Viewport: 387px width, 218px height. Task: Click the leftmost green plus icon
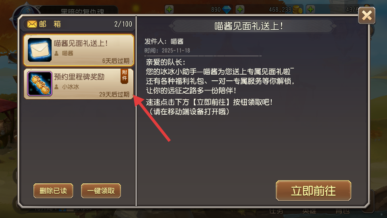[169, 9]
